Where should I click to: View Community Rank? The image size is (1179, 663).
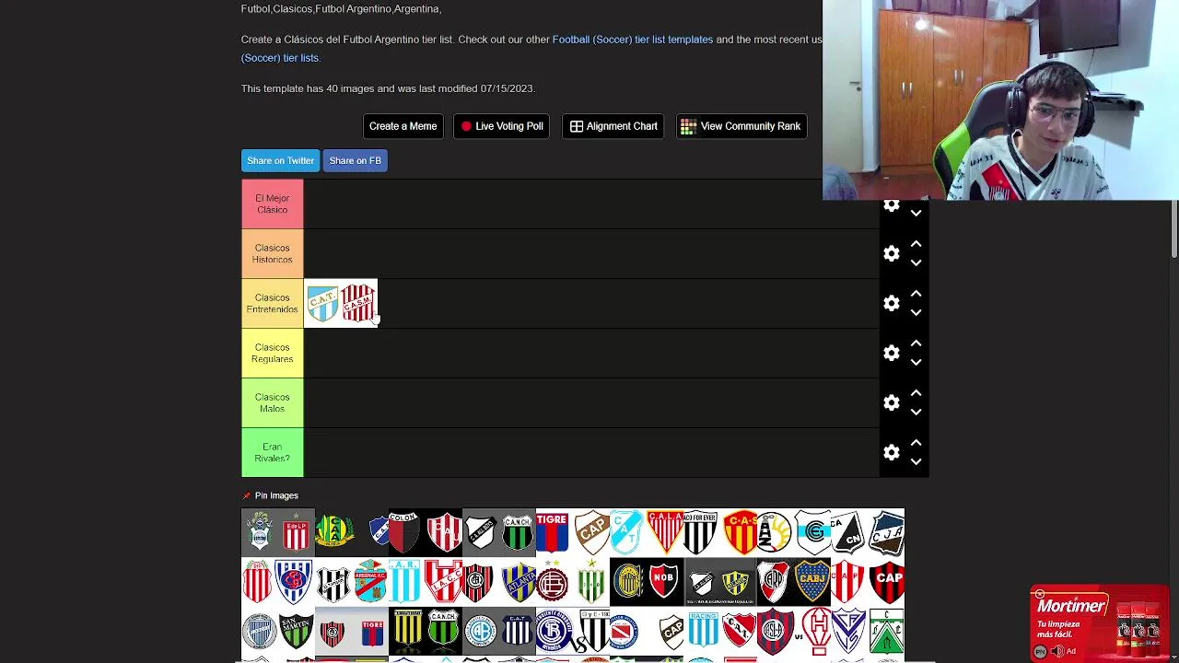pos(741,126)
